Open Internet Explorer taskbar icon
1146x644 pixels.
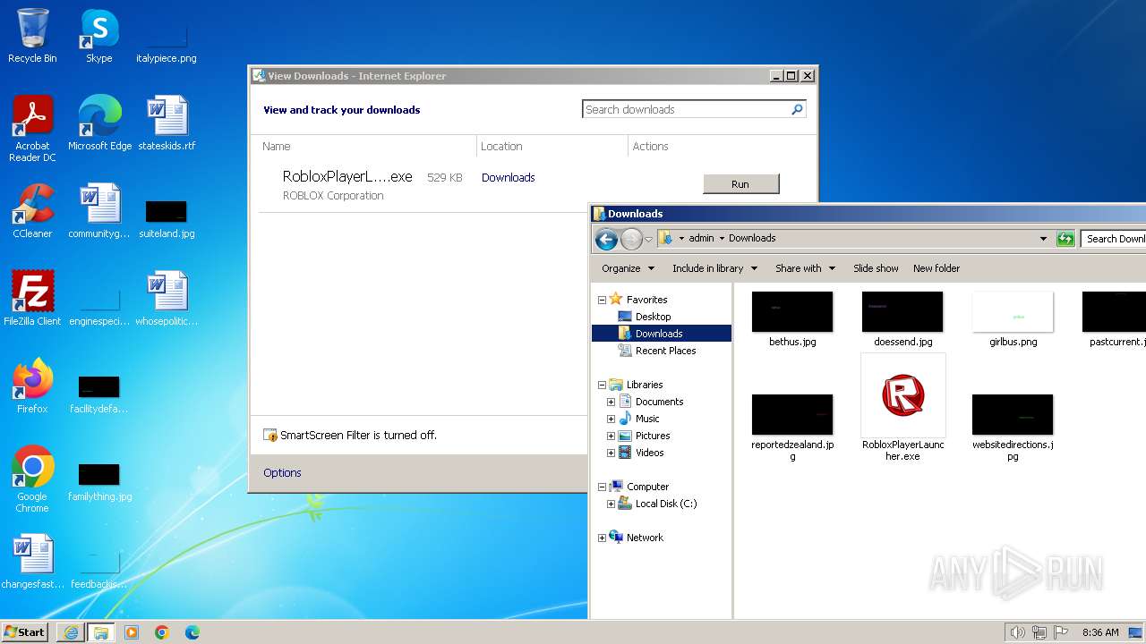point(70,632)
